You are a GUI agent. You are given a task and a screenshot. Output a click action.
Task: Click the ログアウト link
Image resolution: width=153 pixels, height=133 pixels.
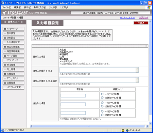click(143, 18)
